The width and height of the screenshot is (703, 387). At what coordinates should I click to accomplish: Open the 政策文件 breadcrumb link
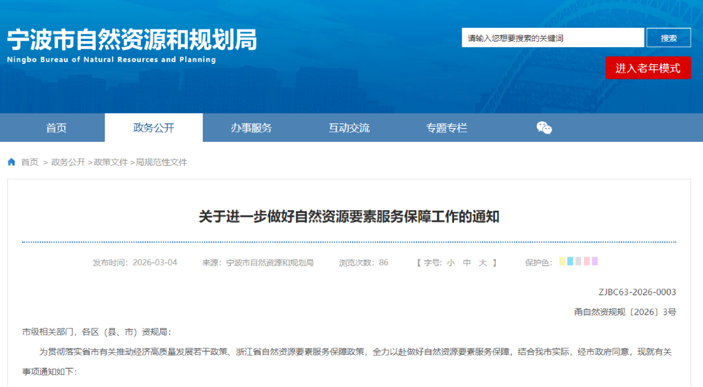pyautogui.click(x=111, y=162)
